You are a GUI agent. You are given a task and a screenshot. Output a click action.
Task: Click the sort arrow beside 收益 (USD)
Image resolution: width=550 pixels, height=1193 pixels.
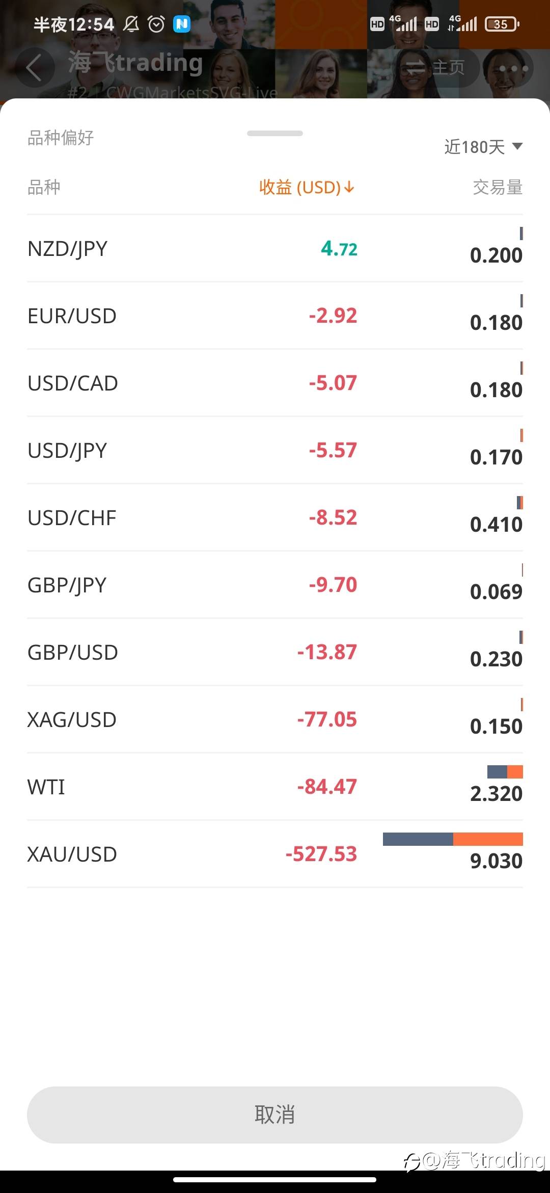349,188
